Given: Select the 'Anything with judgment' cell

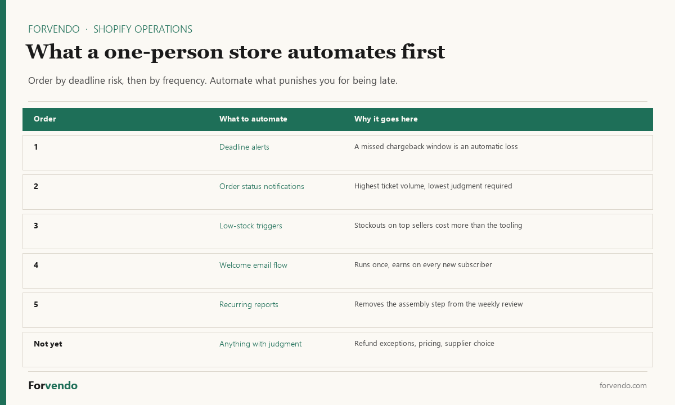Looking at the screenshot, I should (x=260, y=344).
